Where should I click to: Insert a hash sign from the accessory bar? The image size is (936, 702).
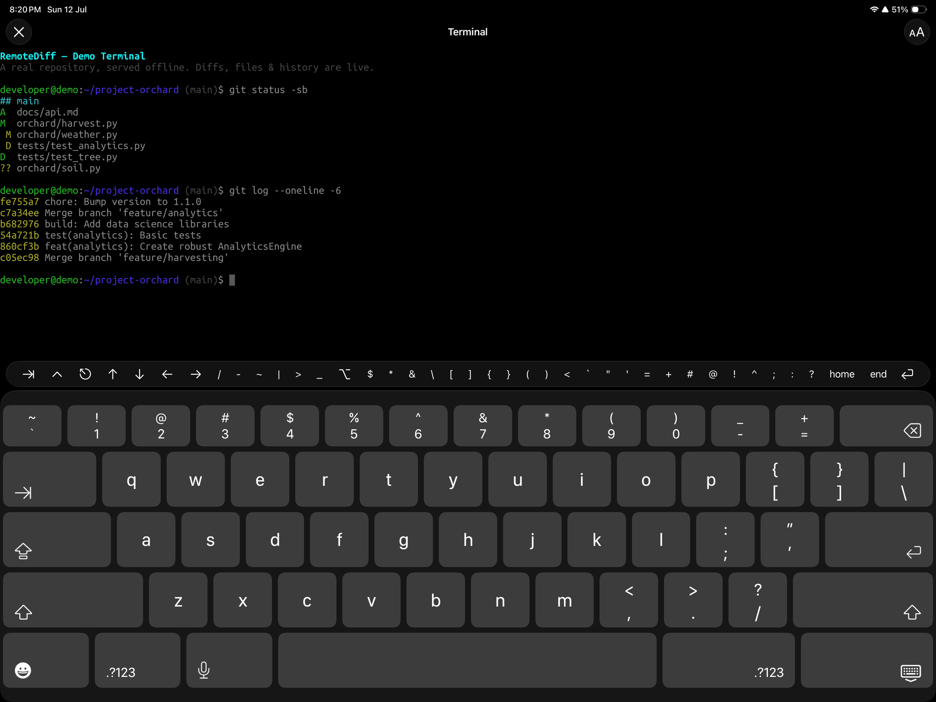click(690, 374)
